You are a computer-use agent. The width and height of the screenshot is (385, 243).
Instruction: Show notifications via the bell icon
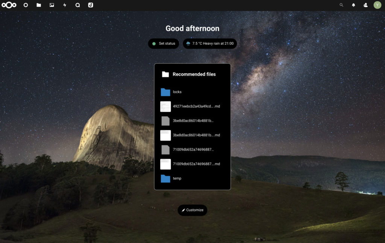click(353, 5)
